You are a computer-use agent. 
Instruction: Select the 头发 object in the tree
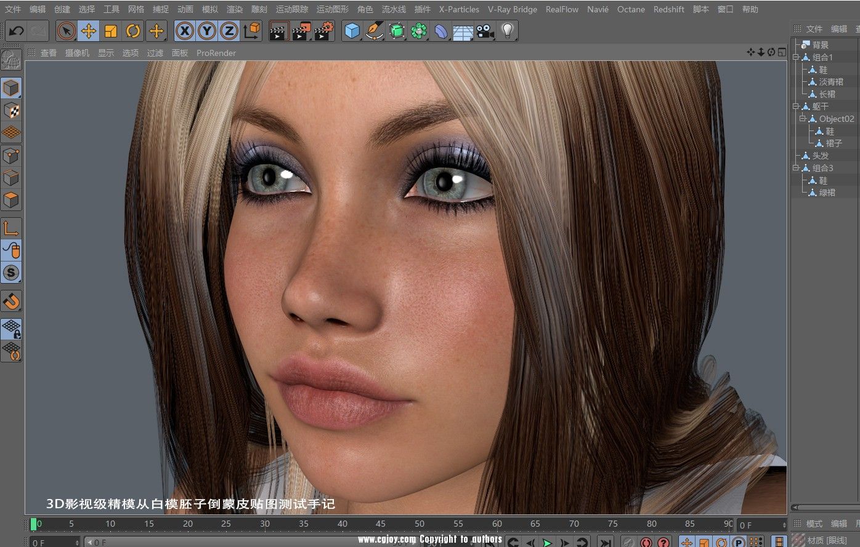click(820, 156)
